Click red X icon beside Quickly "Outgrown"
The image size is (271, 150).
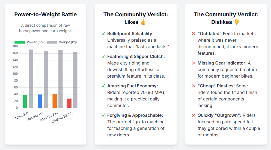(x=193, y=115)
